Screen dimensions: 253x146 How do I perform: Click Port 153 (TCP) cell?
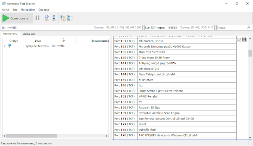point(125,102)
